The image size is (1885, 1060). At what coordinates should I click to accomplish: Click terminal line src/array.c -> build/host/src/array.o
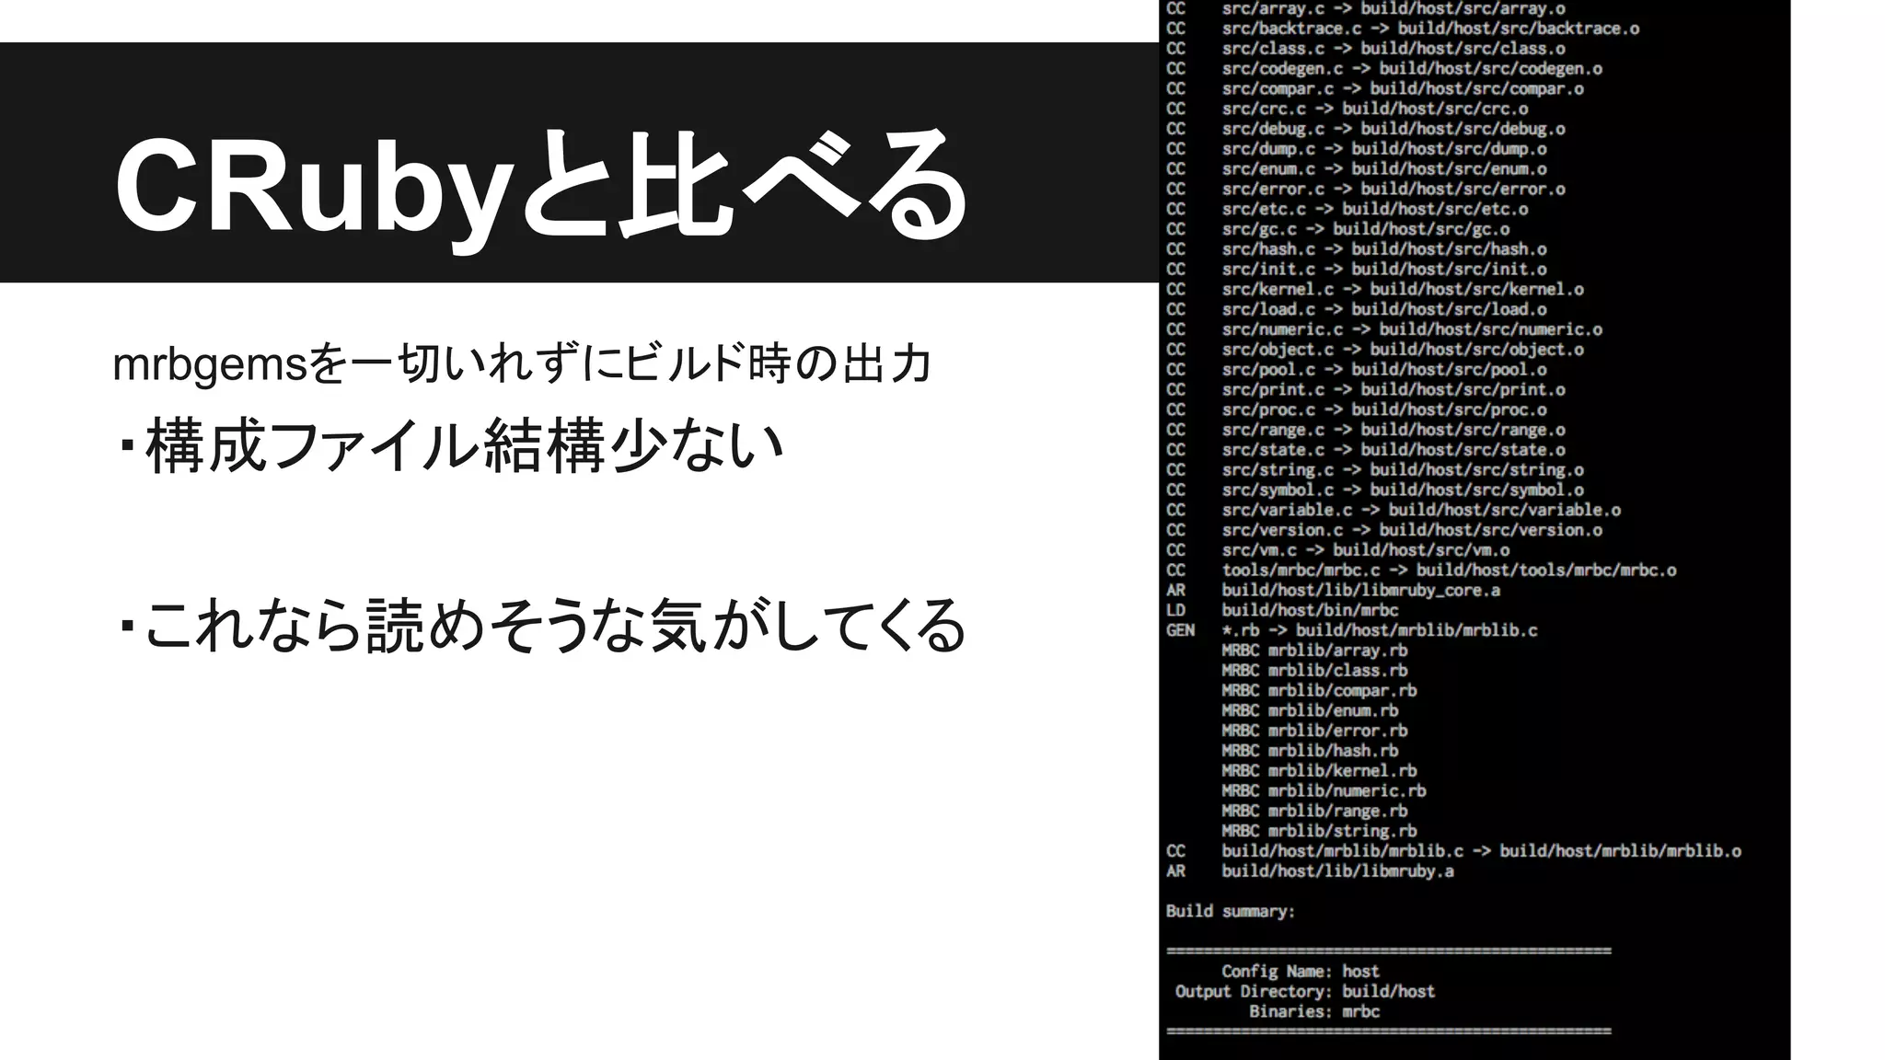(x=1366, y=8)
